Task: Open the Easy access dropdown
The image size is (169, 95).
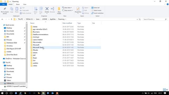Action: pos(68,11)
